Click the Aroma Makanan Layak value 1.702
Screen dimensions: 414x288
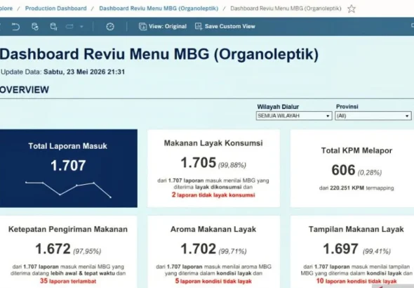pos(199,249)
